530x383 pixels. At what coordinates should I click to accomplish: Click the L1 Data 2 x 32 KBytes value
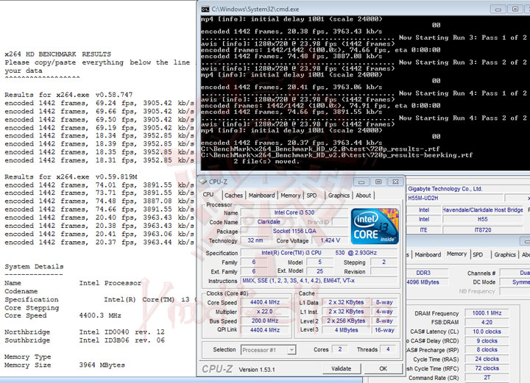click(x=346, y=302)
